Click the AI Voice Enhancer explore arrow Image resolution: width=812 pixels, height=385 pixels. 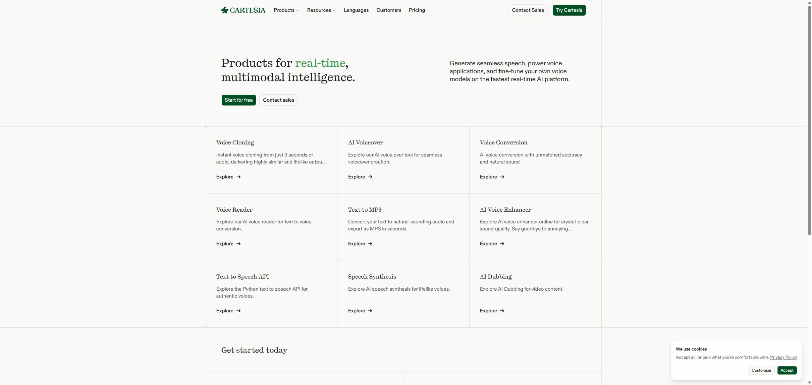[x=502, y=244]
